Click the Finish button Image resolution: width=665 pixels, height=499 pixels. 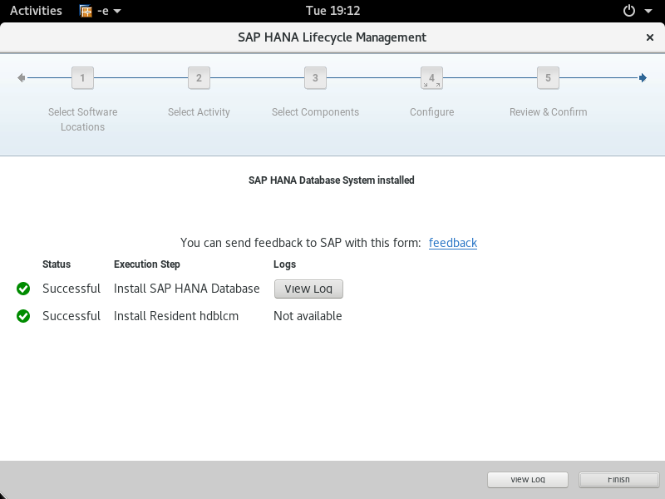click(618, 480)
